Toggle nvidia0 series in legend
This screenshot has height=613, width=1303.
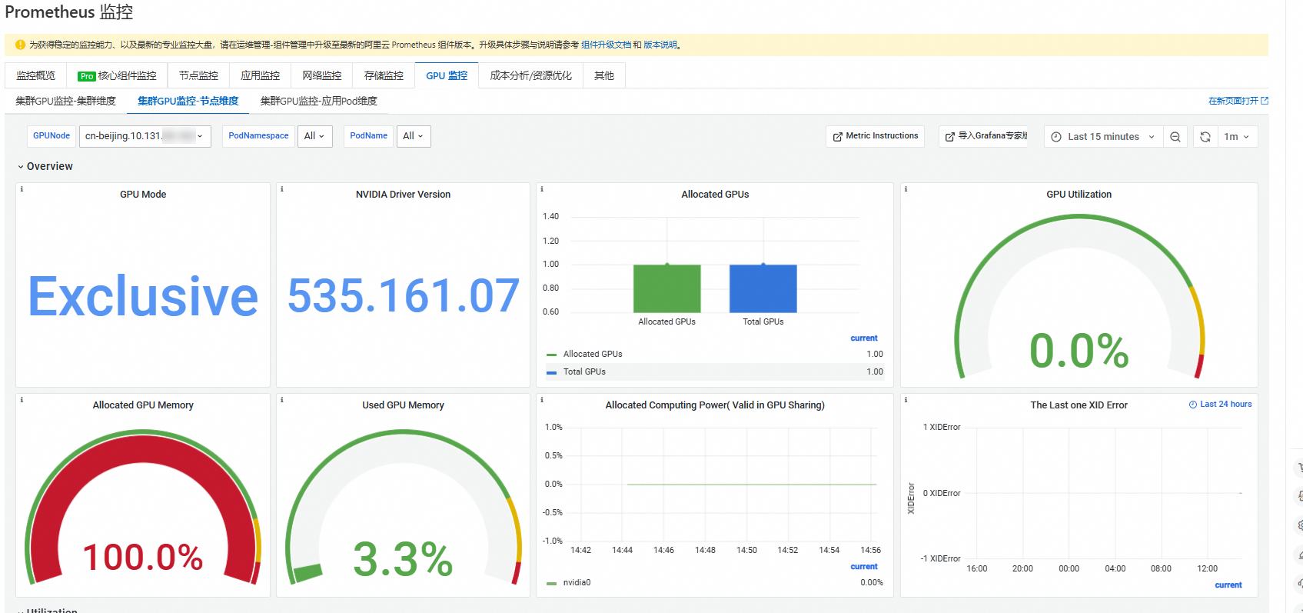pyautogui.click(x=576, y=583)
